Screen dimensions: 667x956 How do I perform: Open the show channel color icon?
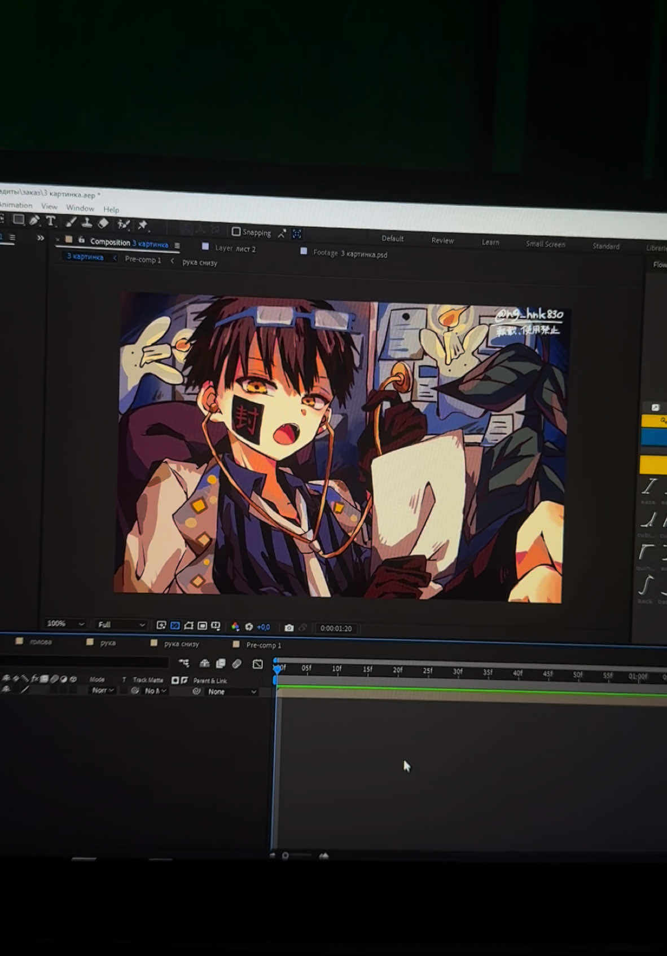235,627
